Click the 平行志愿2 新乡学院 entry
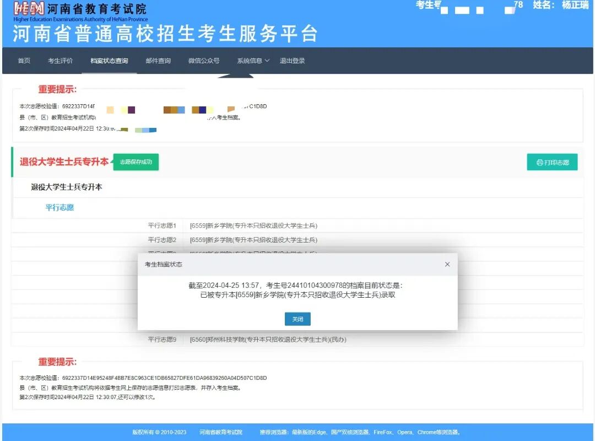 click(x=253, y=240)
